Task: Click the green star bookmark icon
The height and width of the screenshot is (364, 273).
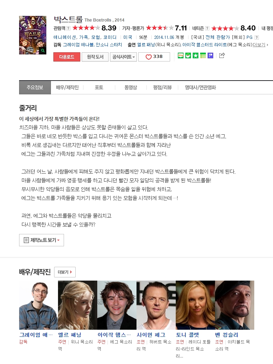Action: click(196, 55)
